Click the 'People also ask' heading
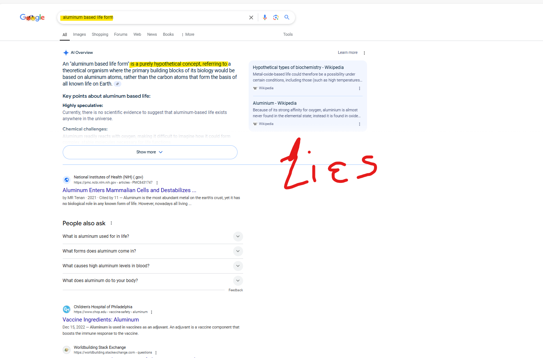Image resolution: width=543 pixels, height=358 pixels. (x=84, y=223)
